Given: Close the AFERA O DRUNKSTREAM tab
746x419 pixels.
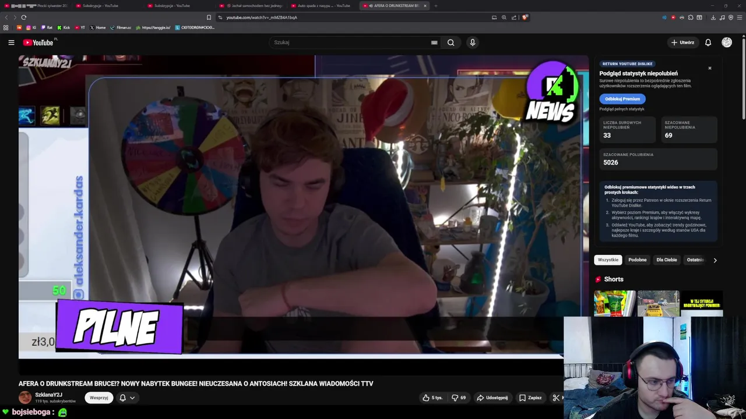Looking at the screenshot, I should coord(425,5).
